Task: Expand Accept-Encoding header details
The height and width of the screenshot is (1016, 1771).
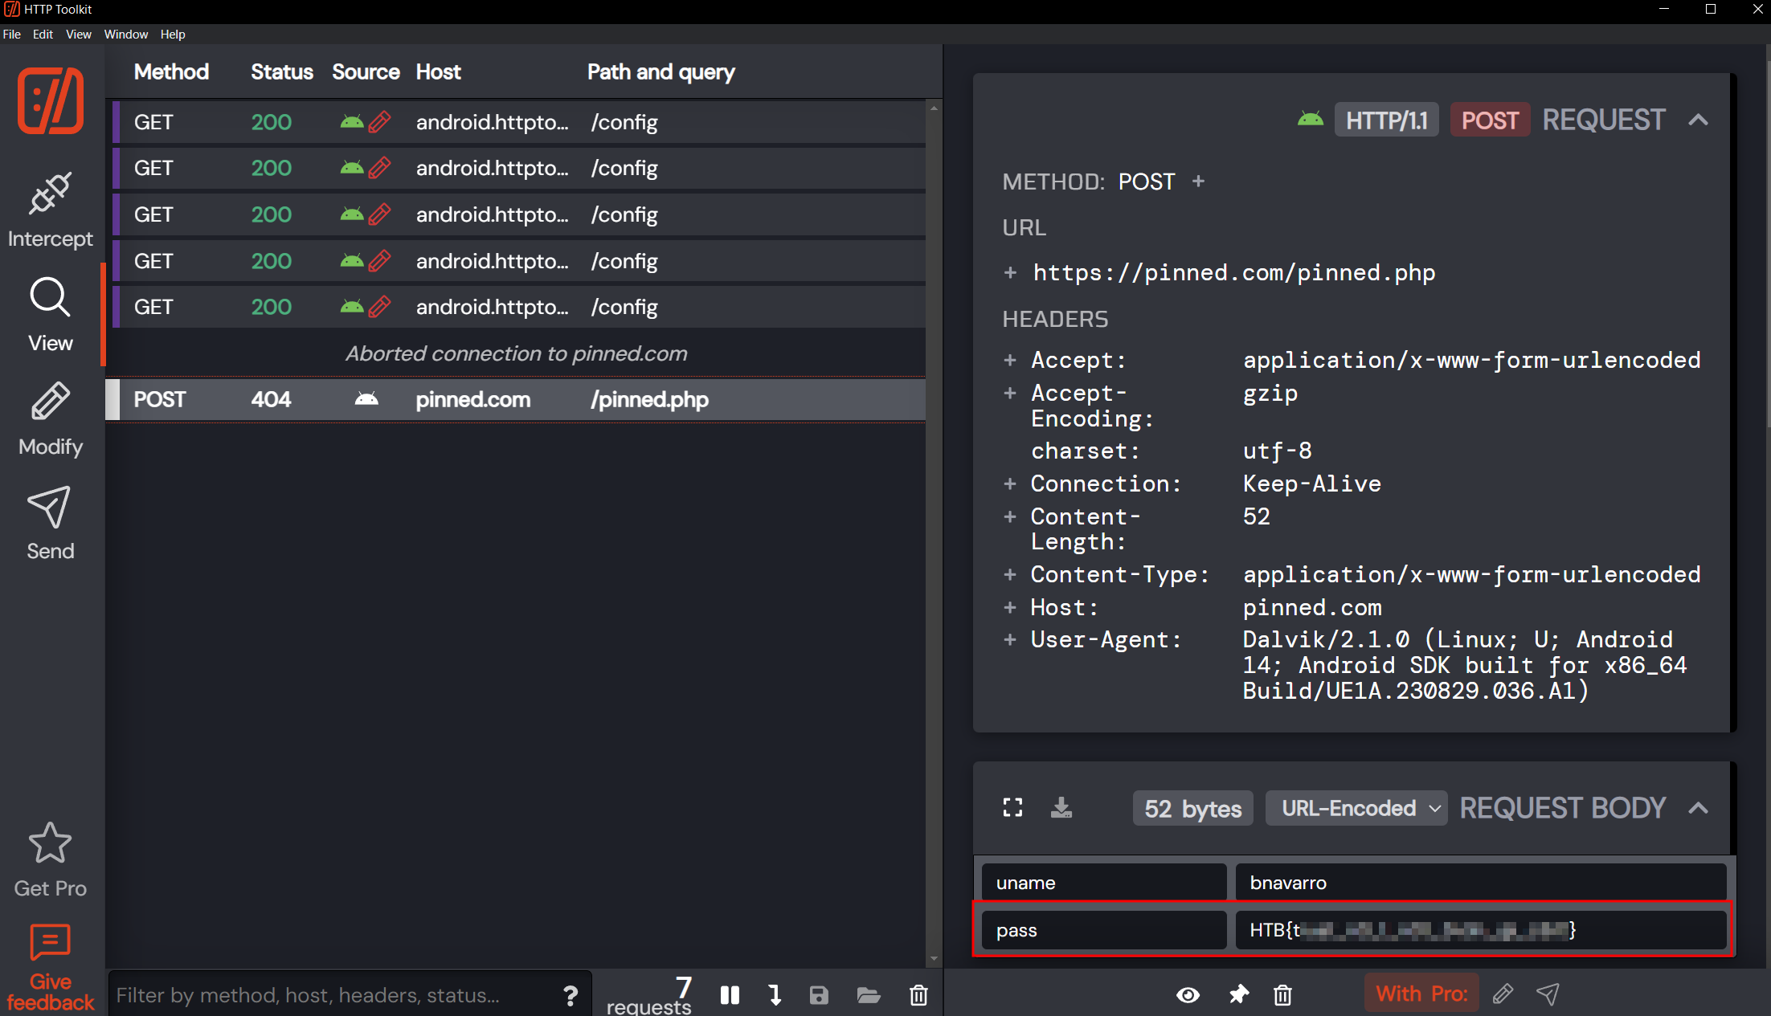Action: coord(1010,394)
